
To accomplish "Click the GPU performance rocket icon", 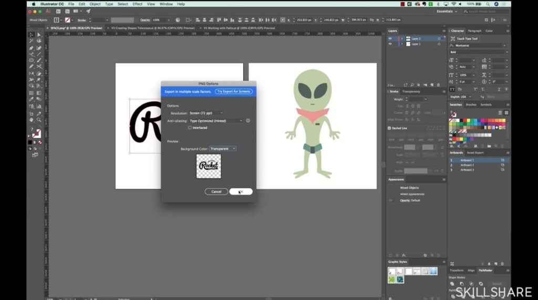I will click(88, 12).
